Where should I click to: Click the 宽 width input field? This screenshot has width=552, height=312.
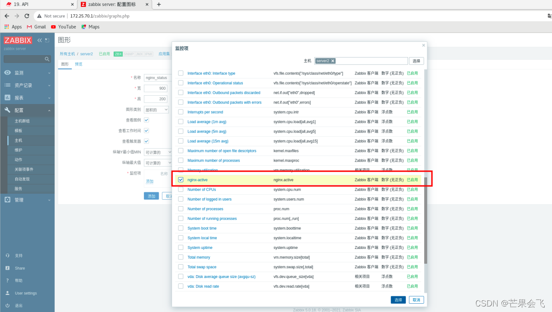point(155,88)
